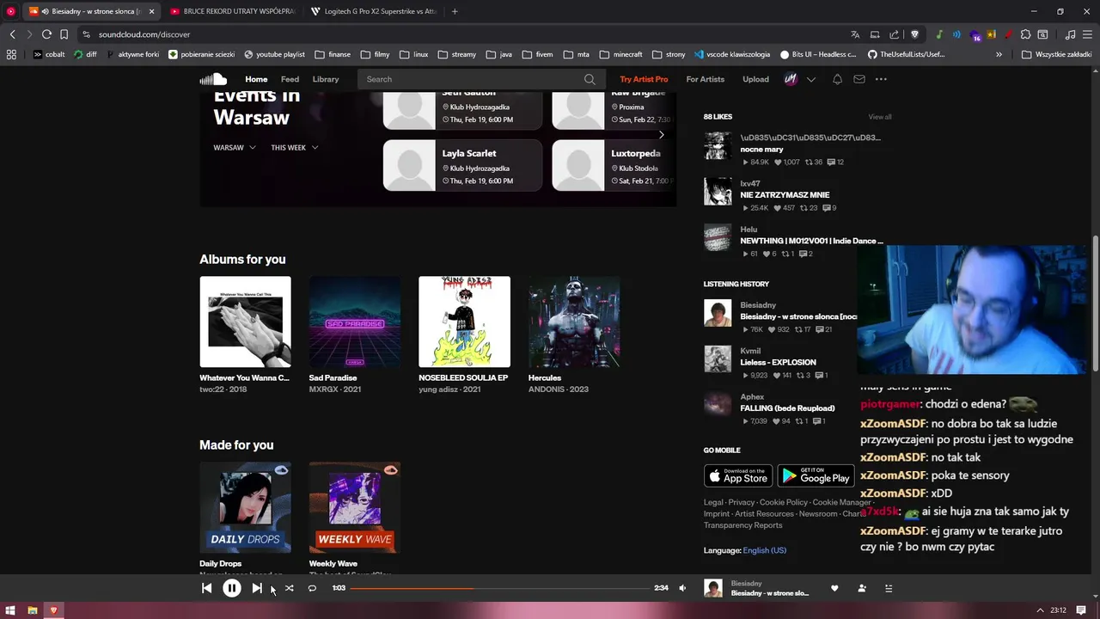Open the Upload page
Image resolution: width=1100 pixels, height=619 pixels.
click(756, 79)
